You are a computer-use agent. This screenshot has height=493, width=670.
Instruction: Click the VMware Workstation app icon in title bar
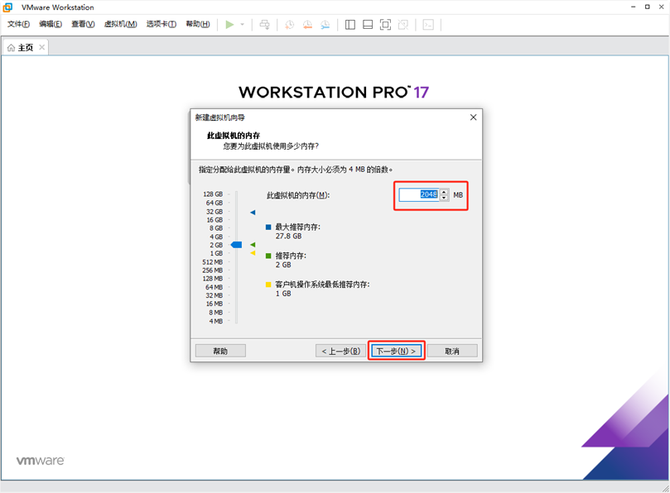click(x=7, y=7)
